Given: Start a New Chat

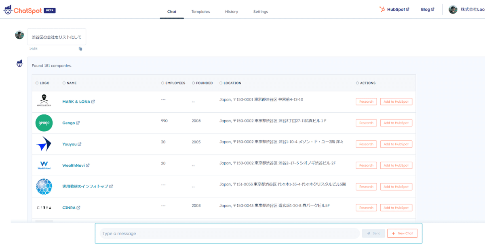Looking at the screenshot, I should tap(402, 233).
